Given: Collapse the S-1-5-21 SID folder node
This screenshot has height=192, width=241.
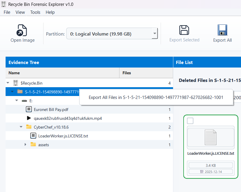Looking at the screenshot, I should (x=12, y=92).
